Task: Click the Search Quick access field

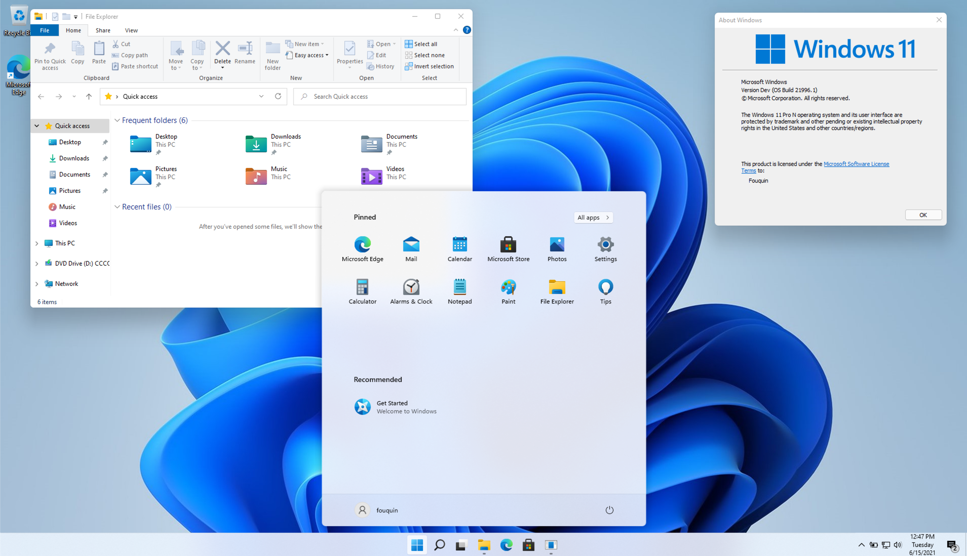Action: click(x=380, y=96)
